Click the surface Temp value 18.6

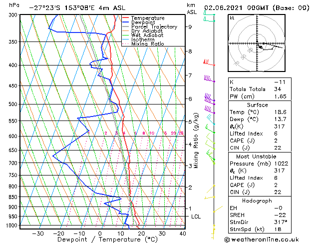[x=281, y=112]
